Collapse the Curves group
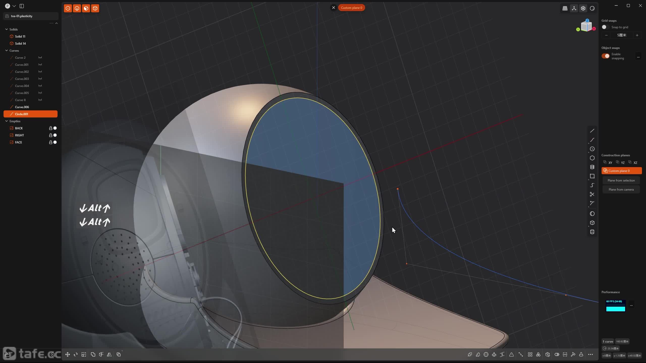Screen dimensions: 646x363 click(x=7, y=50)
